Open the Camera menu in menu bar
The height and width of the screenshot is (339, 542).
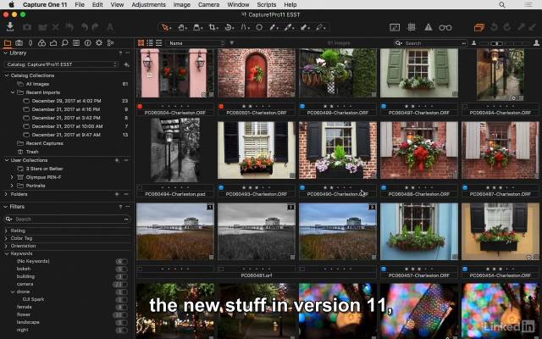point(208,5)
